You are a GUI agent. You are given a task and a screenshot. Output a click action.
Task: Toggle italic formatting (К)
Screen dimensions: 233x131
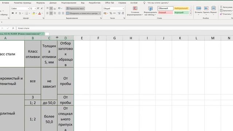(x=16, y=13)
